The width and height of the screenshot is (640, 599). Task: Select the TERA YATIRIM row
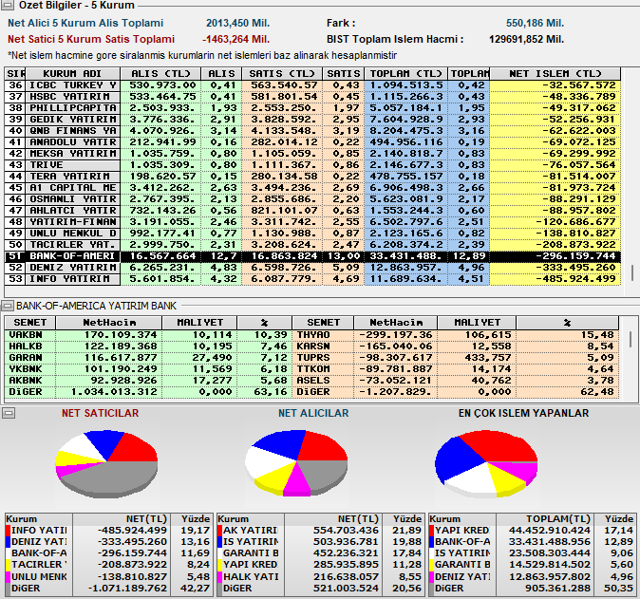click(312, 177)
